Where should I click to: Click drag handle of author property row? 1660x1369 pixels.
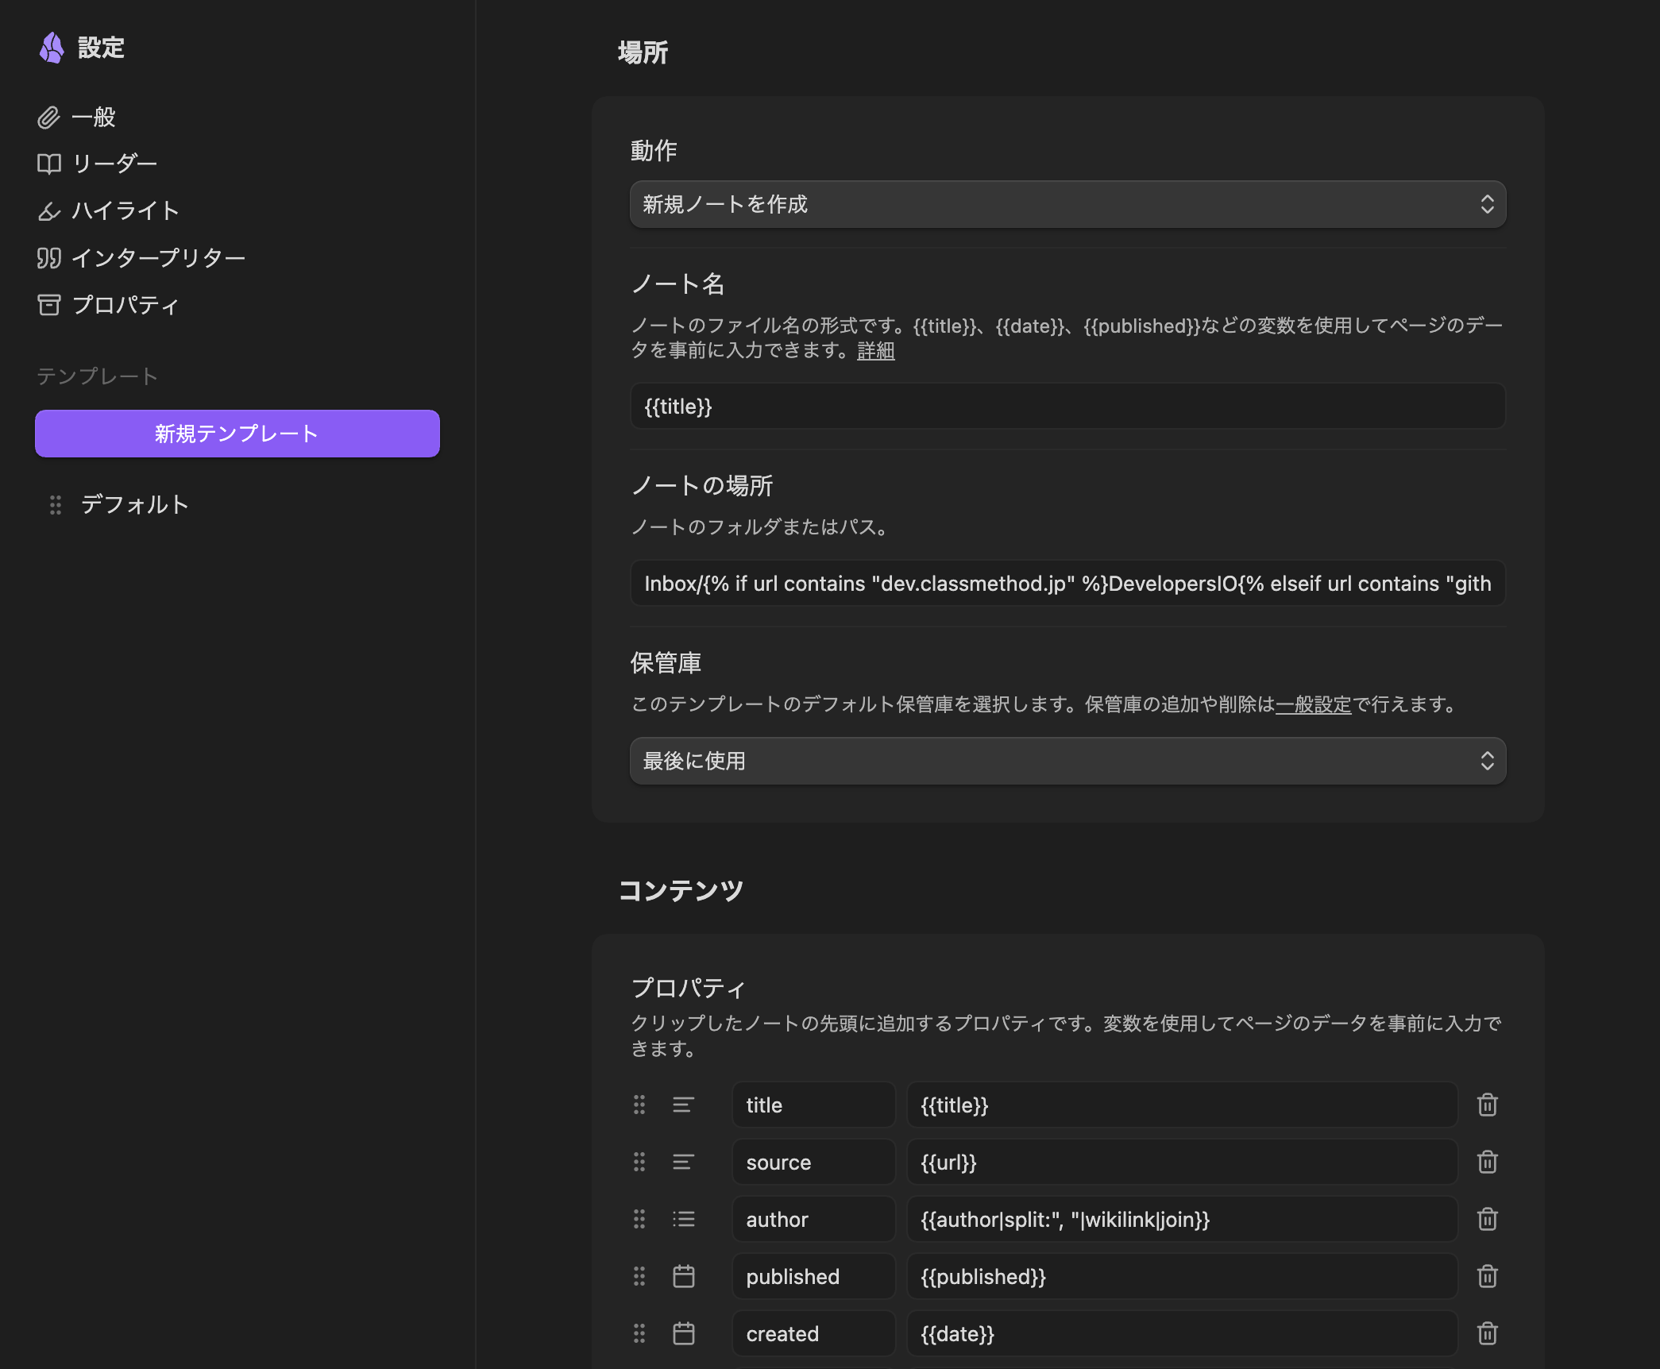[x=639, y=1219]
